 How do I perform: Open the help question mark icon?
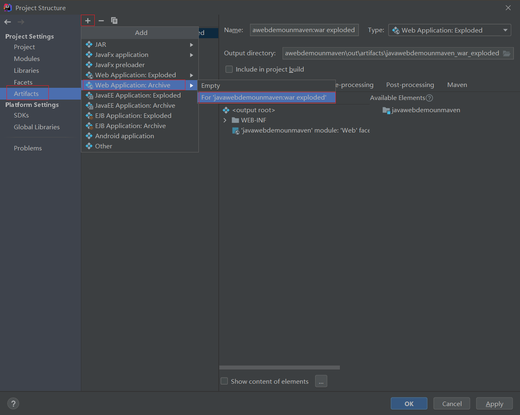pyautogui.click(x=13, y=404)
